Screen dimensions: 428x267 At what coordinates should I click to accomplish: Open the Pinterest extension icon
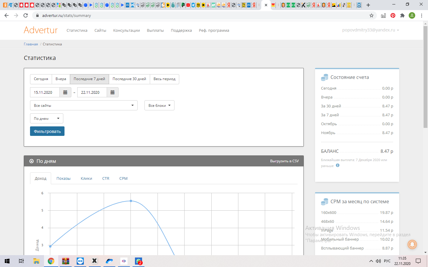[x=393, y=15]
